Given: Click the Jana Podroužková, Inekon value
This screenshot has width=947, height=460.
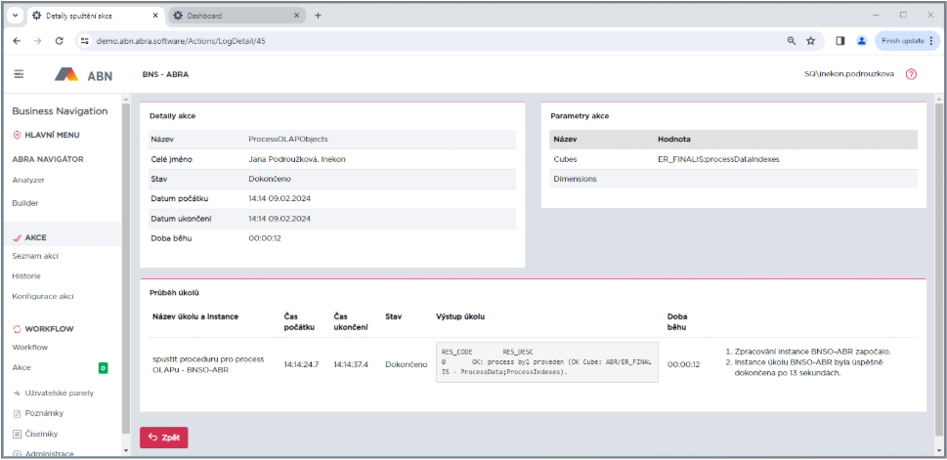Looking at the screenshot, I should tap(297, 159).
